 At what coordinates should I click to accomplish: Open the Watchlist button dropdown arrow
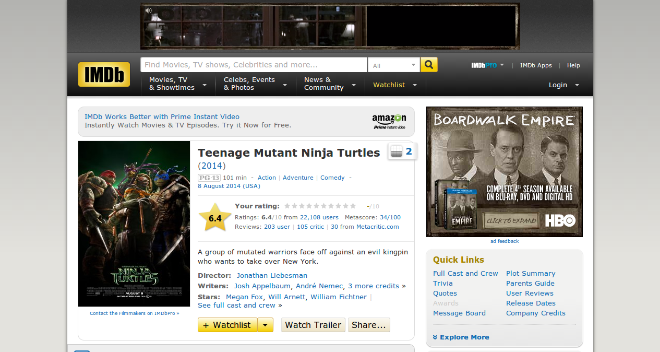(266, 325)
